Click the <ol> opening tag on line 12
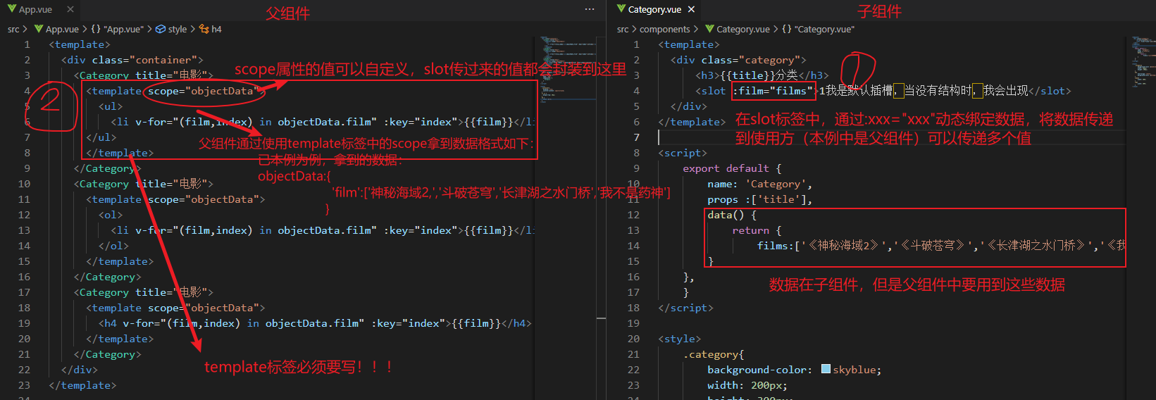Screen dimensions: 1156x400 click(111, 215)
